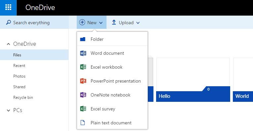
Task: Click the Excel workbook icon
Action: point(83,67)
